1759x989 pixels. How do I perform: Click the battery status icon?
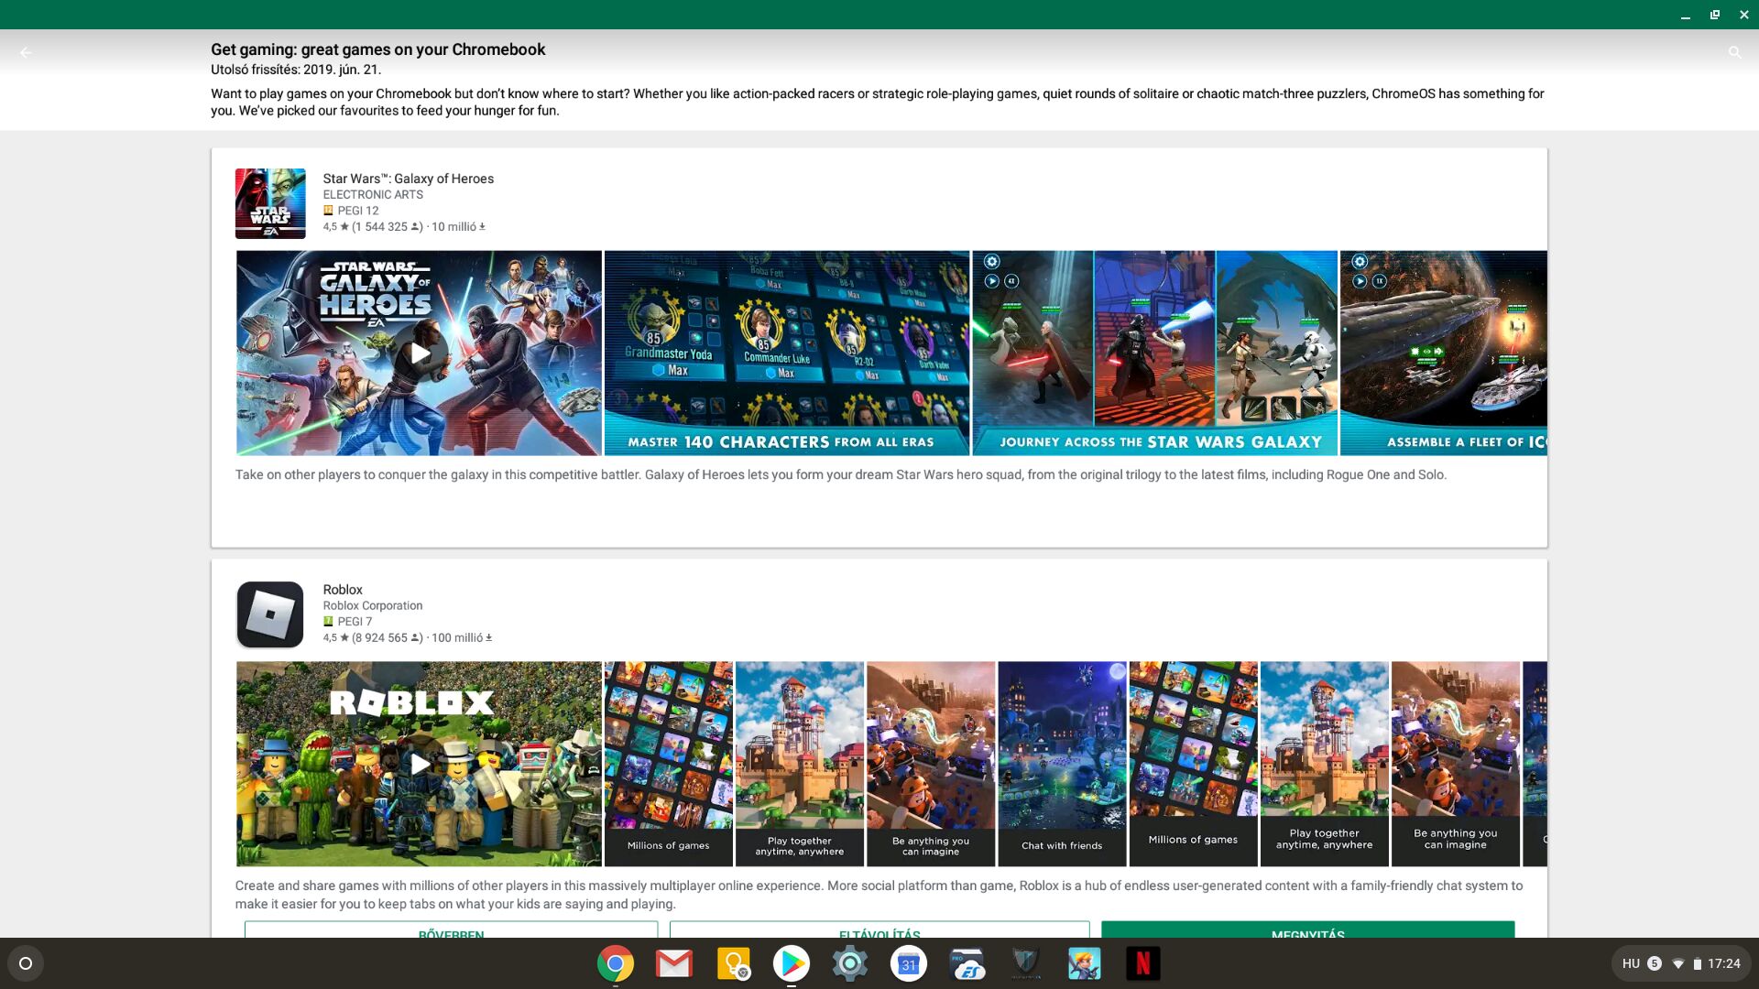[1697, 963]
